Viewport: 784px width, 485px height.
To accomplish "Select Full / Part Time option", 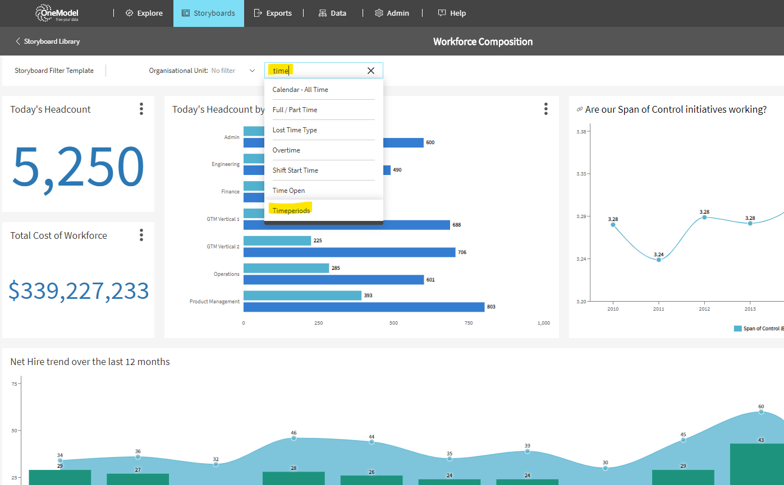I will click(295, 110).
